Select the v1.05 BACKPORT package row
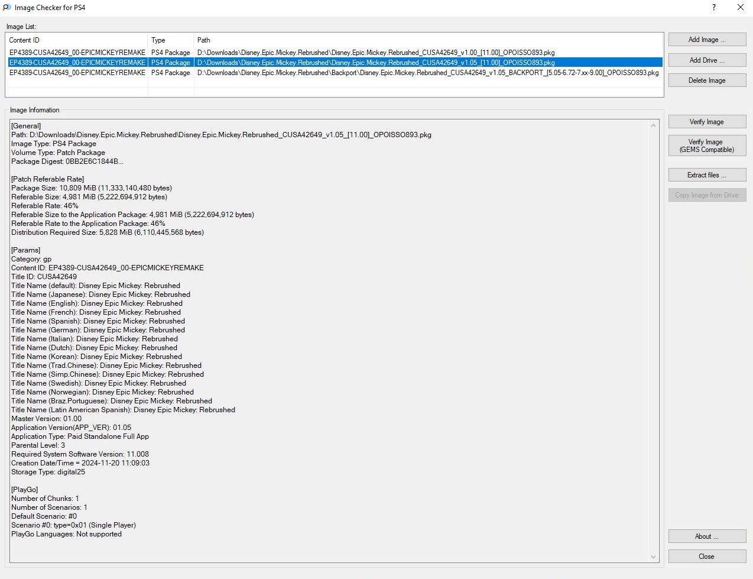Image resolution: width=753 pixels, height=579 pixels. (x=334, y=73)
